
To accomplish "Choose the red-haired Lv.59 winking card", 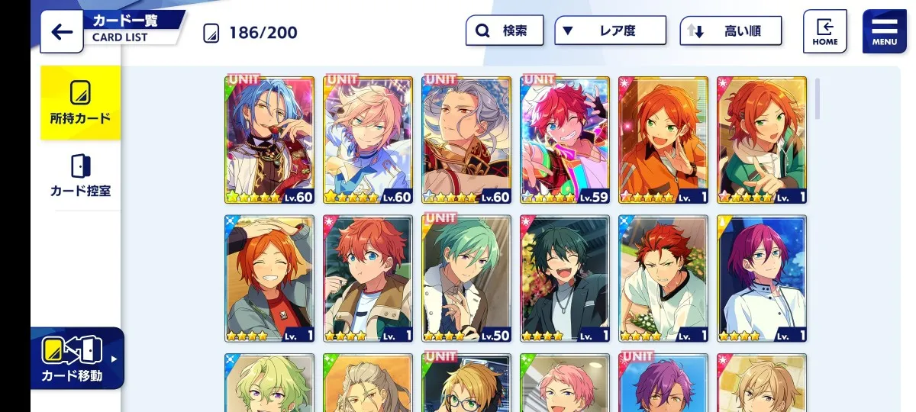I will pos(565,140).
